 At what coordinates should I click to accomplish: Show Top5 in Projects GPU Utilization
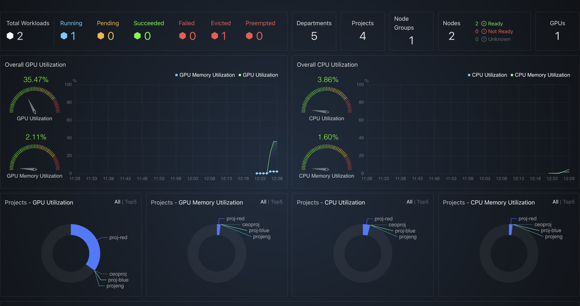click(x=130, y=202)
